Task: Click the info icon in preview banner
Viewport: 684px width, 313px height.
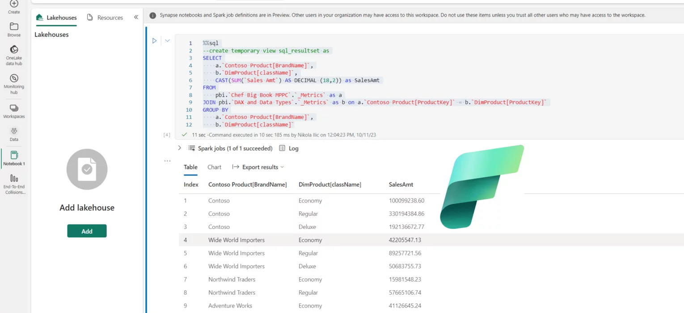Action: tap(152, 15)
